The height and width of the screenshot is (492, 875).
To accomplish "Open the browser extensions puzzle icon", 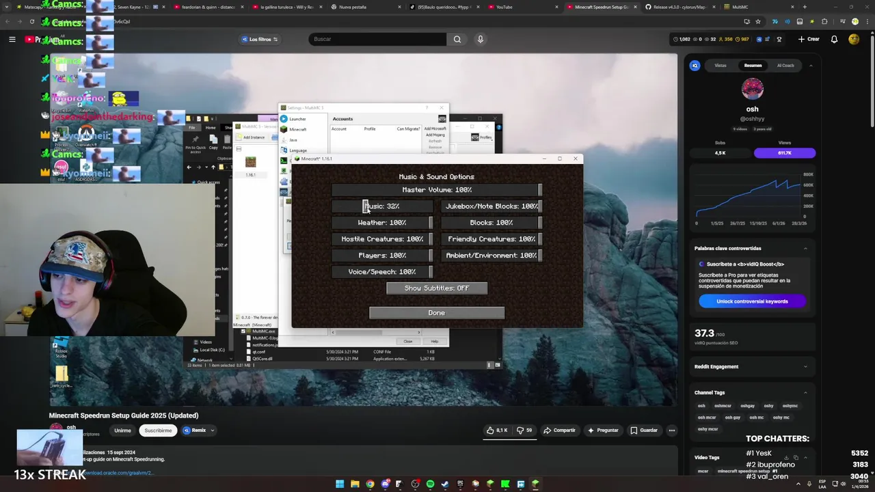I will pos(825,21).
